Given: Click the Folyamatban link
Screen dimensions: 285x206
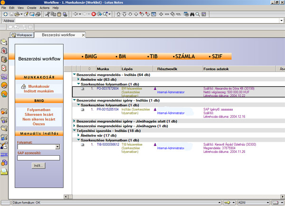Looking at the screenshot, I should (x=39, y=110).
